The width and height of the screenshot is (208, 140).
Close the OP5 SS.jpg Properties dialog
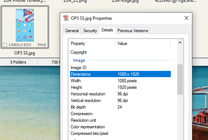click(186, 18)
